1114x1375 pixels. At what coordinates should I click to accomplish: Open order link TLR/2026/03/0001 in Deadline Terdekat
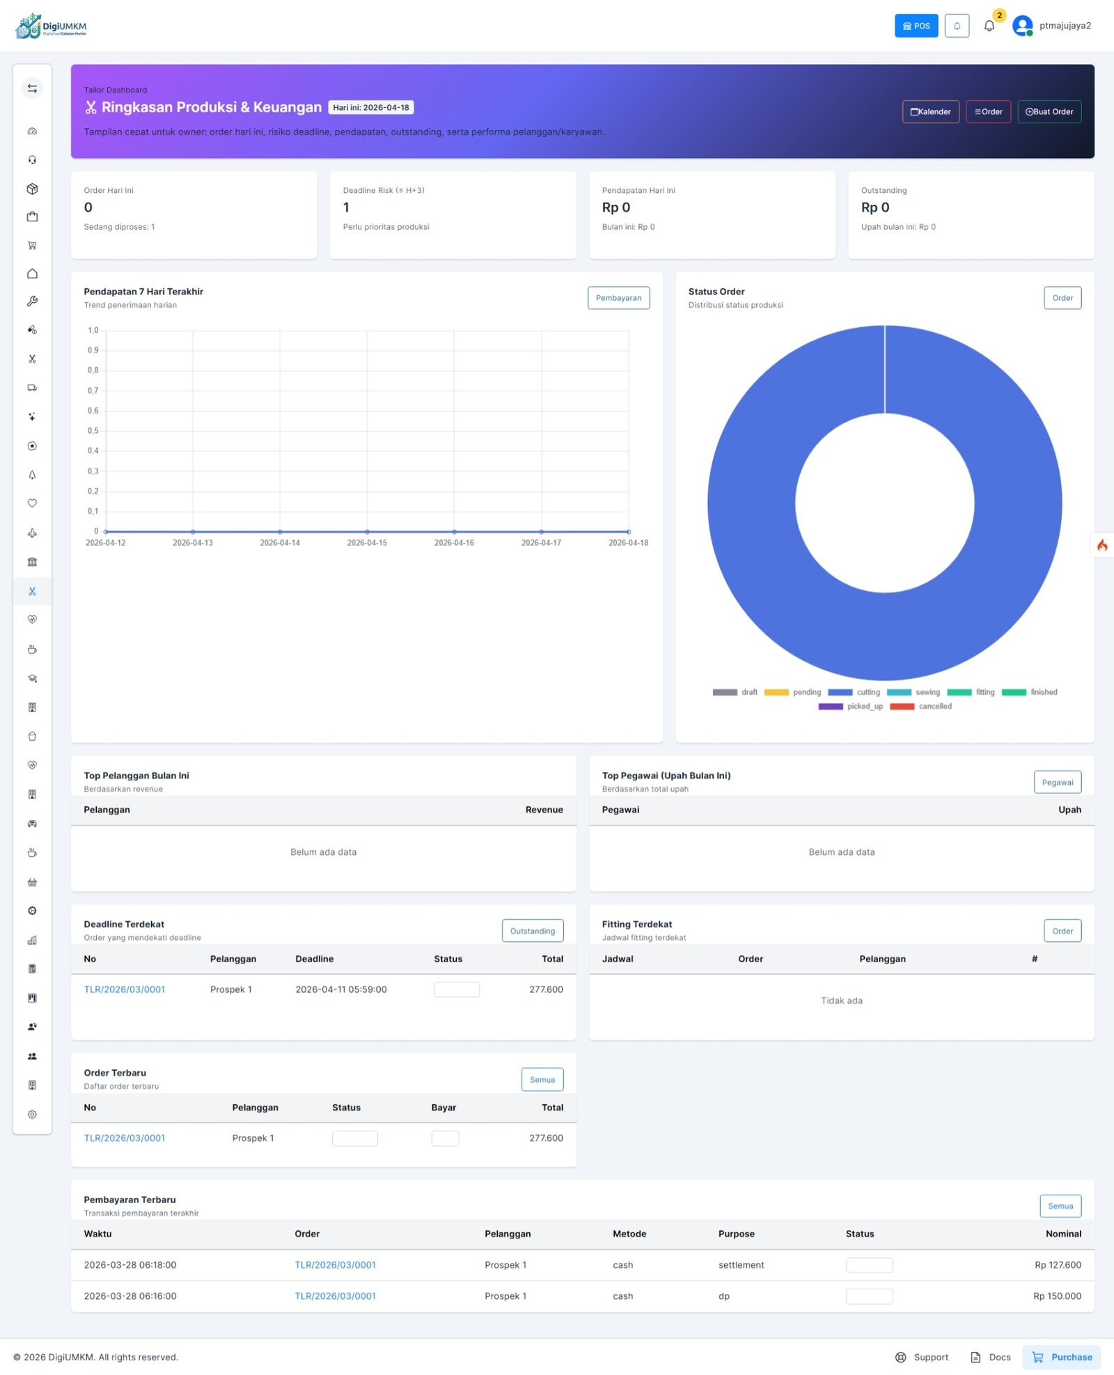click(125, 989)
